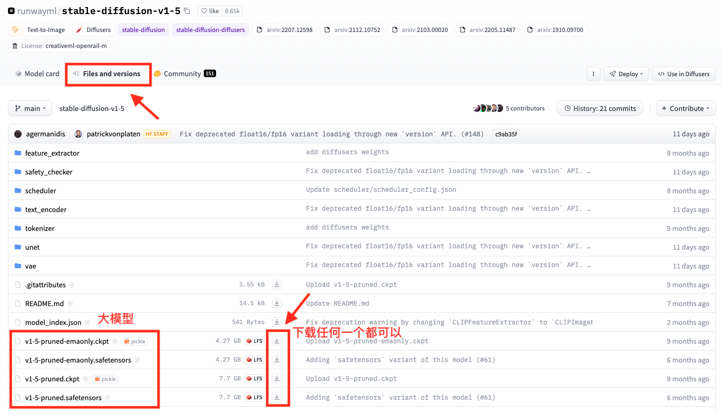Open the 8.65k likes count

click(232, 11)
